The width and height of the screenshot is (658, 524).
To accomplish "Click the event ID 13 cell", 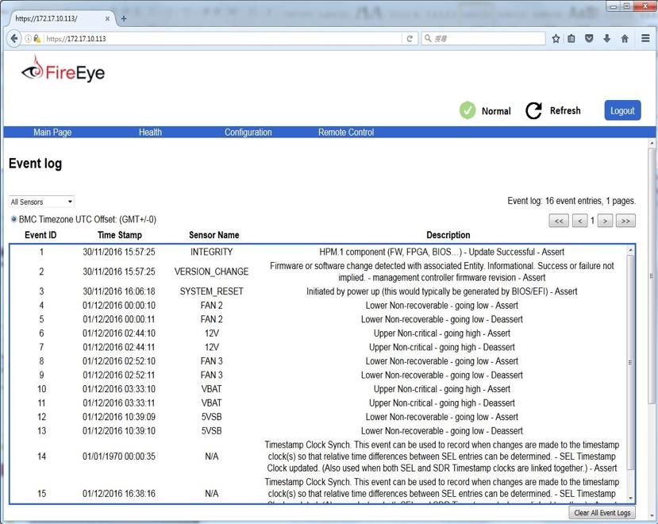I will click(41, 431).
